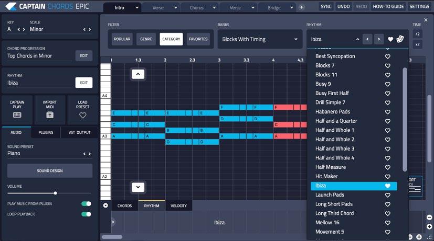Favorite the Drill Simple 7 rhythm
Screen dimensions: 434x241
tap(387, 102)
